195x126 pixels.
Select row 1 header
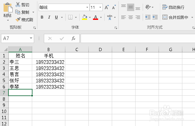[4, 55]
